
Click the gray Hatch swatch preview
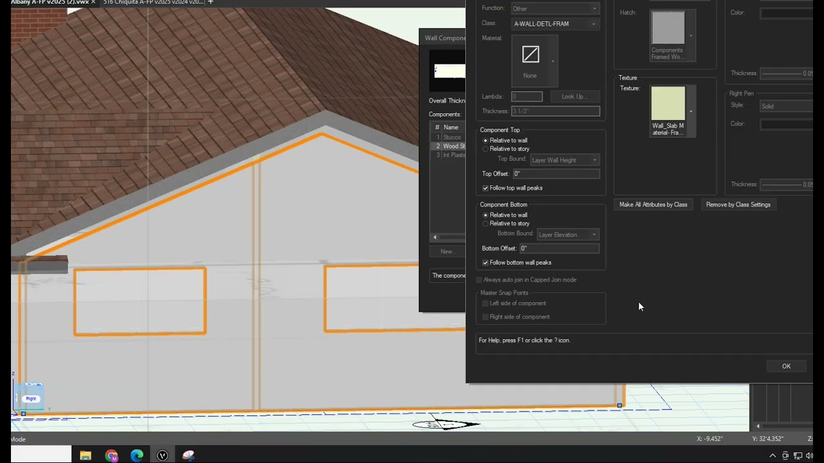coord(668,28)
